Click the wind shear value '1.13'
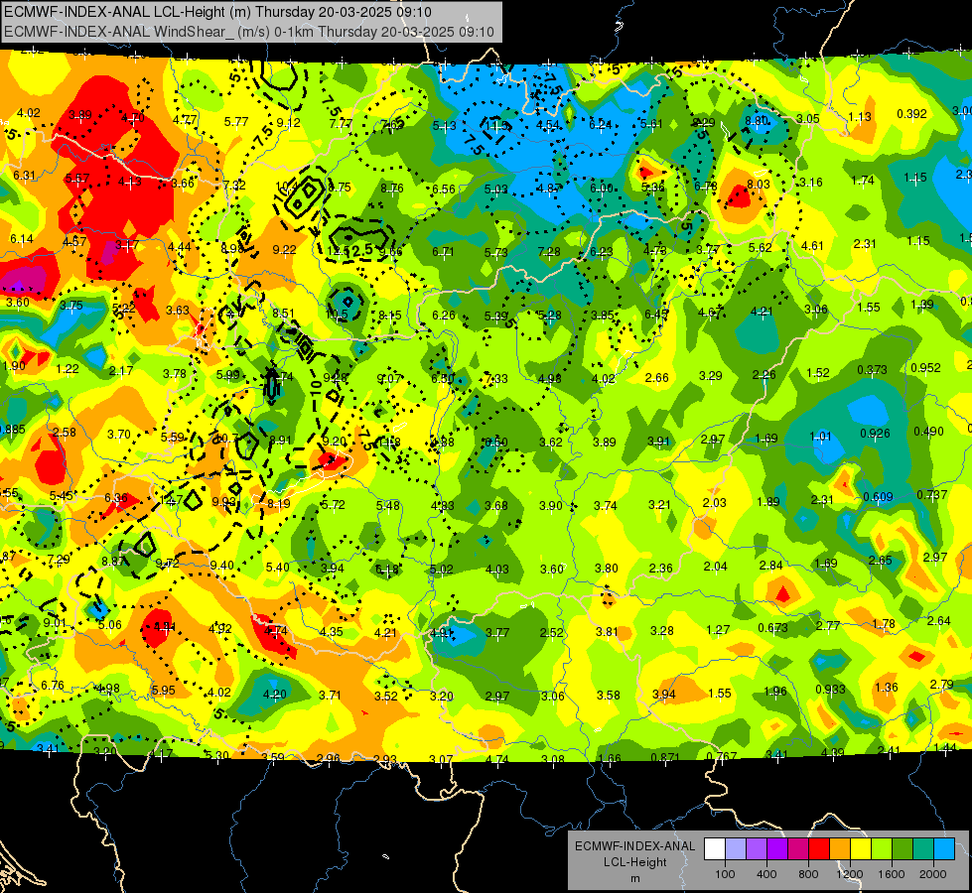This screenshot has height=893, width=972. pos(860,116)
